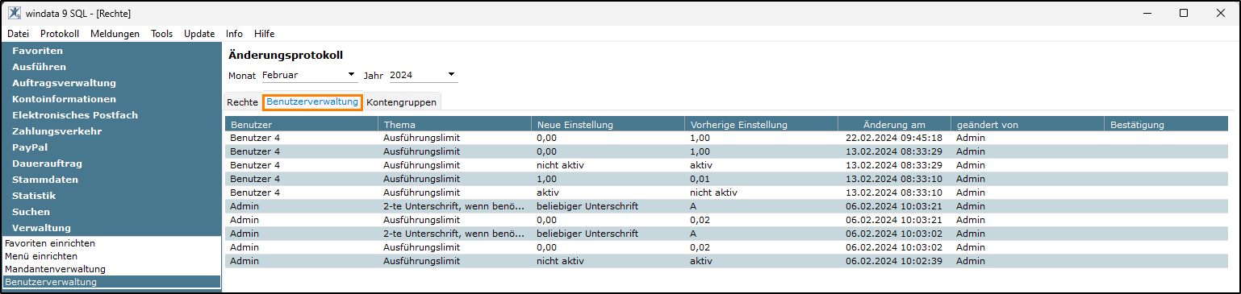Select the row dated 22.02.2024 09:45:18
Image resolution: width=1241 pixels, height=294 pixels.
pyautogui.click(x=726, y=138)
